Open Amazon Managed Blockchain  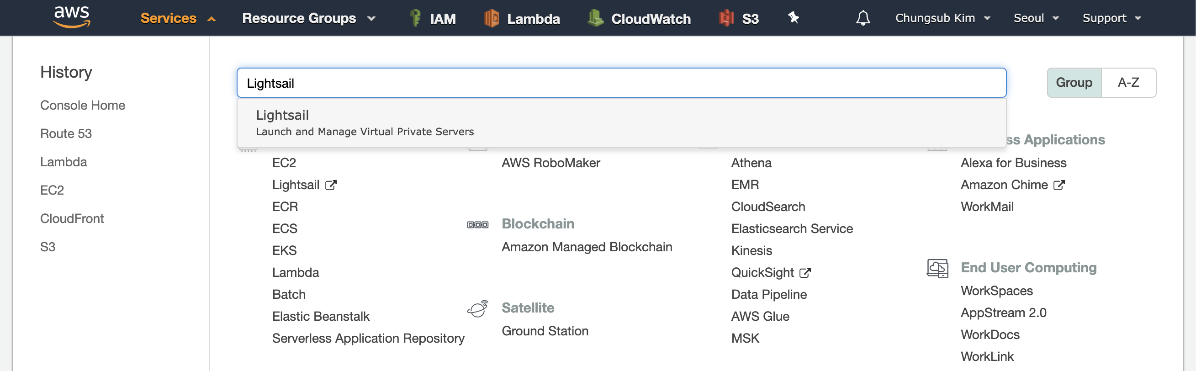[587, 247]
